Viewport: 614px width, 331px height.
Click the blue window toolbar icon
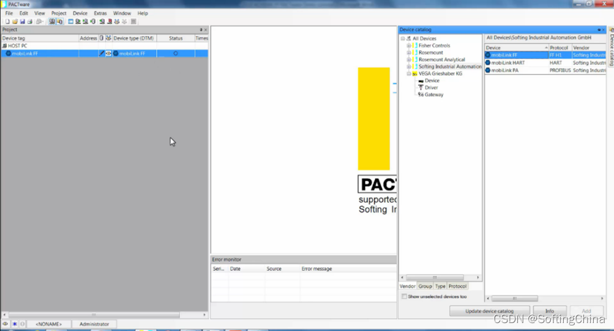(x=70, y=21)
